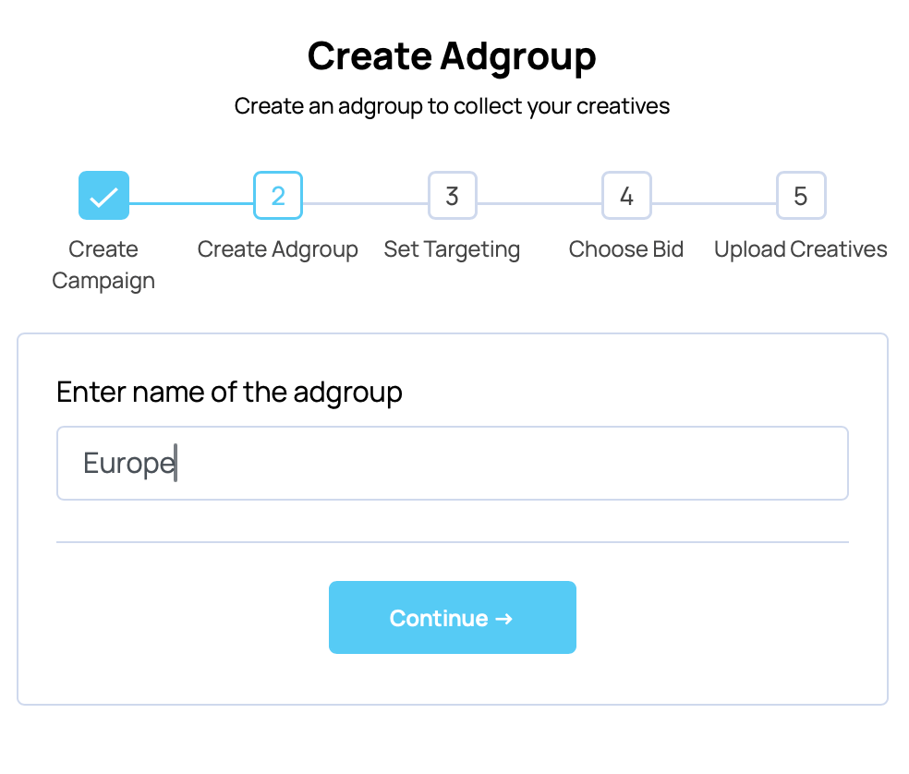Click the arrow icon inside Continue button
This screenshot has height=774, width=909.
503,618
